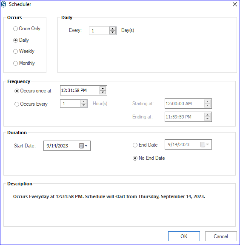This screenshot has height=245, width=240.
Task: Click the Ending at time down arrow
Action: click(207, 118)
